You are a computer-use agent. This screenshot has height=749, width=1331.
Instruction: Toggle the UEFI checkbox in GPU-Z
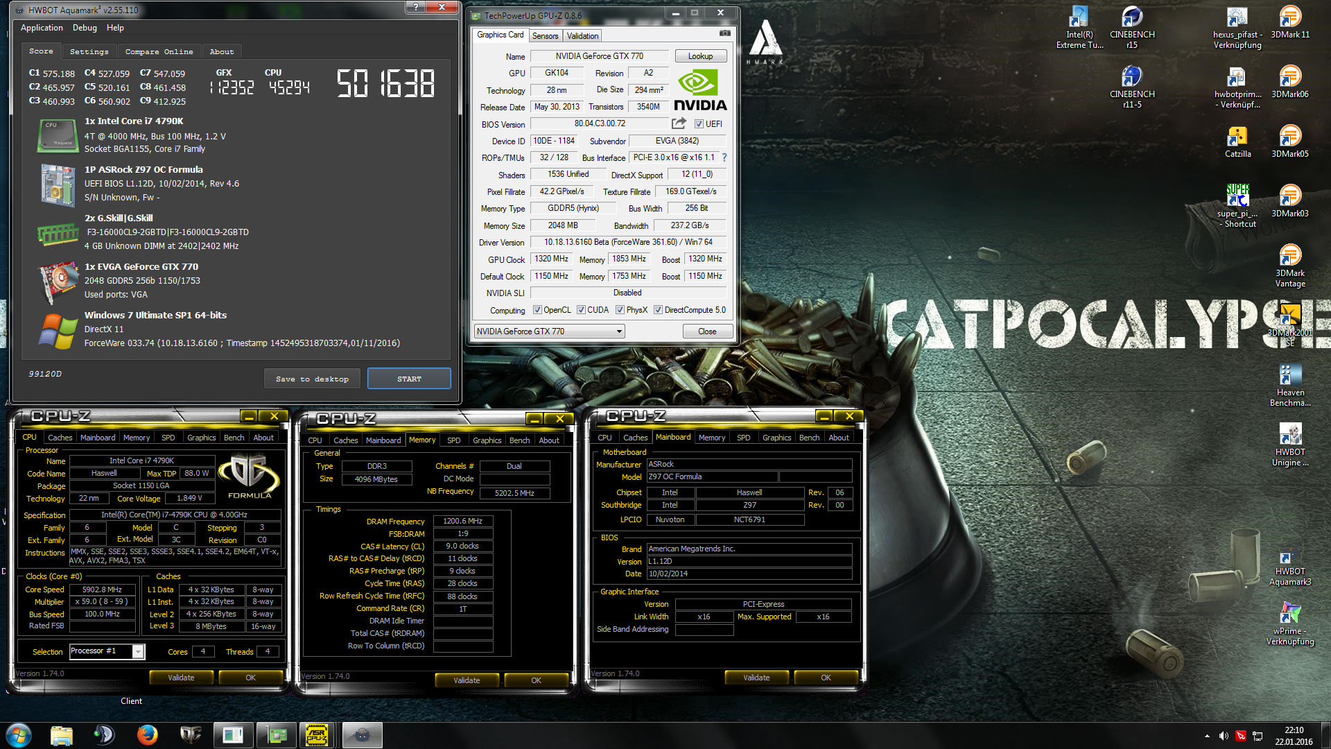pos(699,124)
